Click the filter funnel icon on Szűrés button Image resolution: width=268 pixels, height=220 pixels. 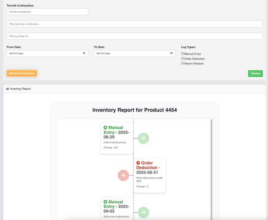[251, 73]
